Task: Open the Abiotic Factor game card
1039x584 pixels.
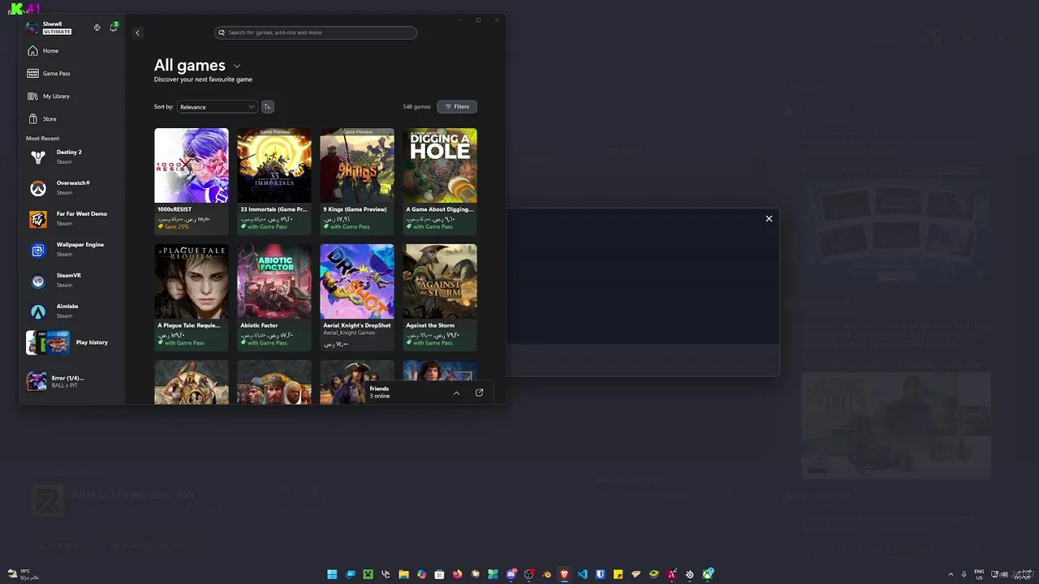Action: click(x=274, y=297)
